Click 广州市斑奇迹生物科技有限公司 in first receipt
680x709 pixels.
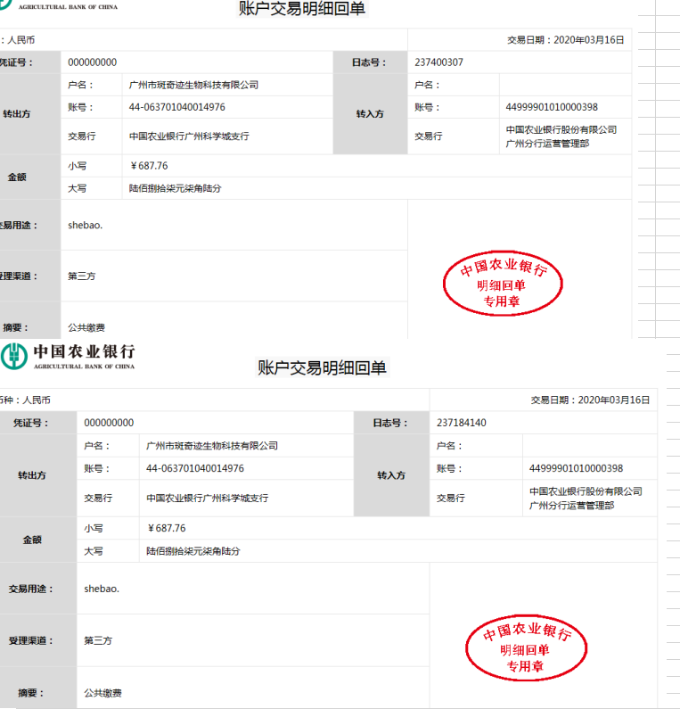pos(193,86)
